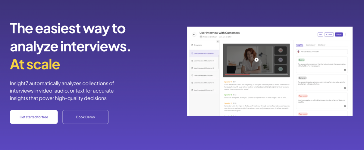This screenshot has height=150, width=364.
Task: Click the 'Speaker 2' label at 0:12
Action: [x=228, y=95]
